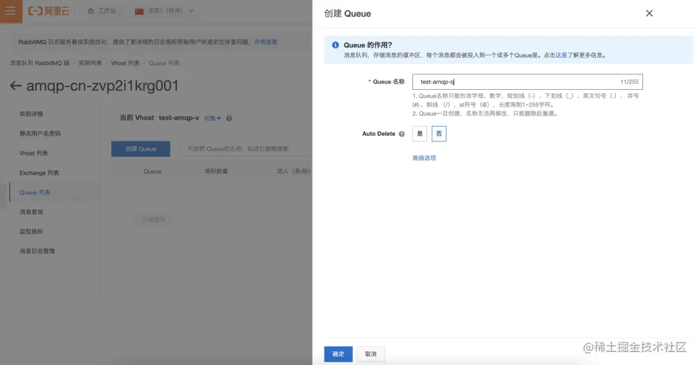
Task: Tick the select-all checkbox in table header
Action: click(122, 171)
